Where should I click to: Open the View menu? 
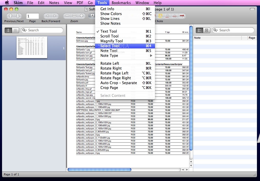(x=68, y=3)
